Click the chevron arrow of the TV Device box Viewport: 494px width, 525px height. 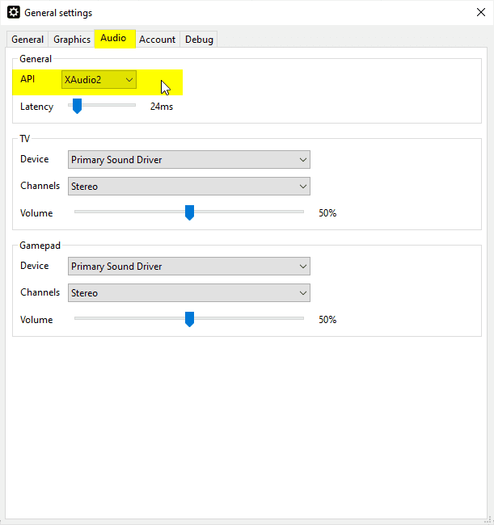(x=302, y=160)
